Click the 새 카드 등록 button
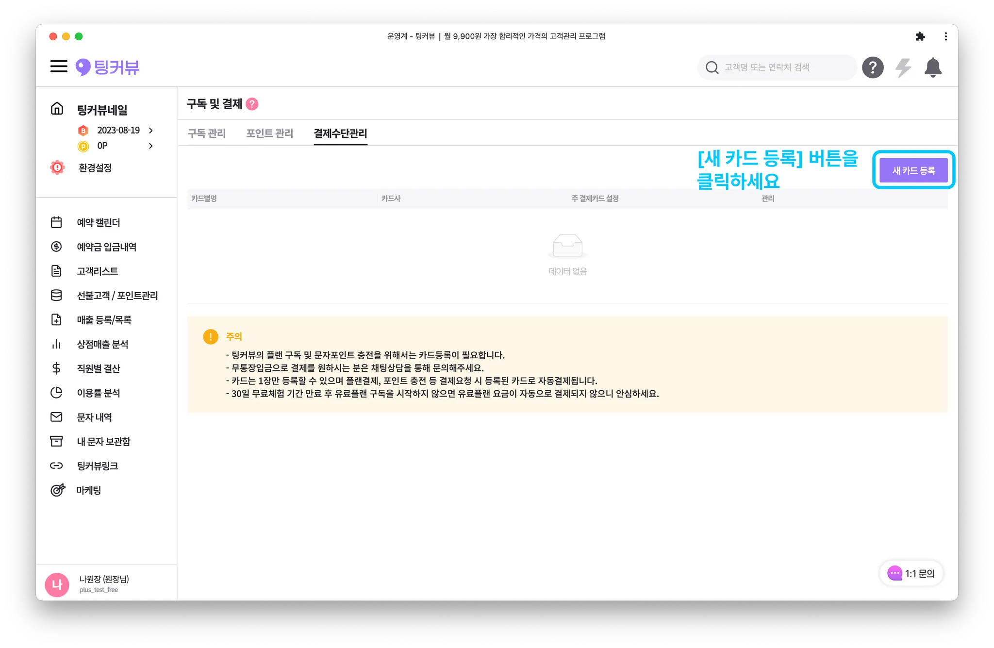The width and height of the screenshot is (994, 648). click(913, 170)
